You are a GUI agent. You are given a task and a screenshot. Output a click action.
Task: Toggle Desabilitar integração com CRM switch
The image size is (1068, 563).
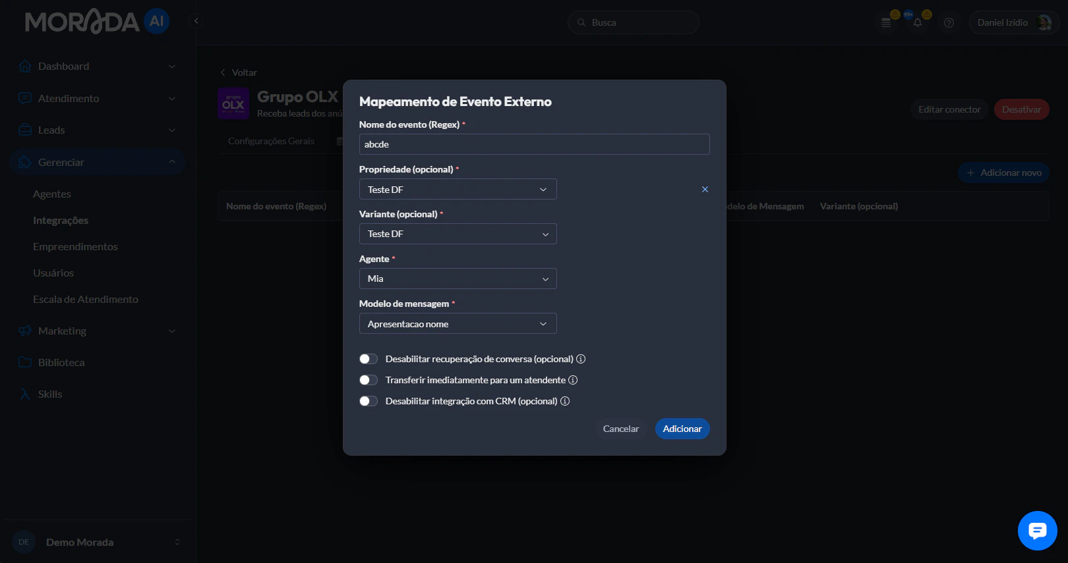[x=369, y=401]
